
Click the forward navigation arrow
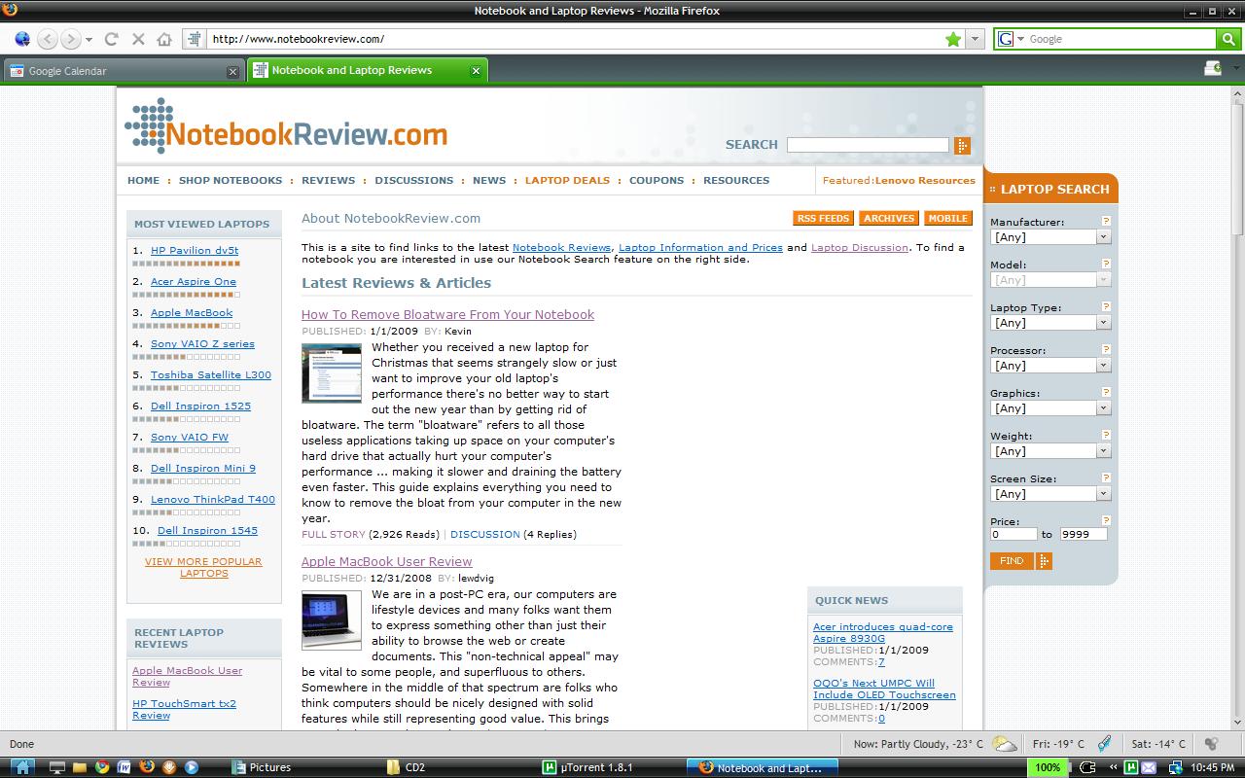pos(70,39)
